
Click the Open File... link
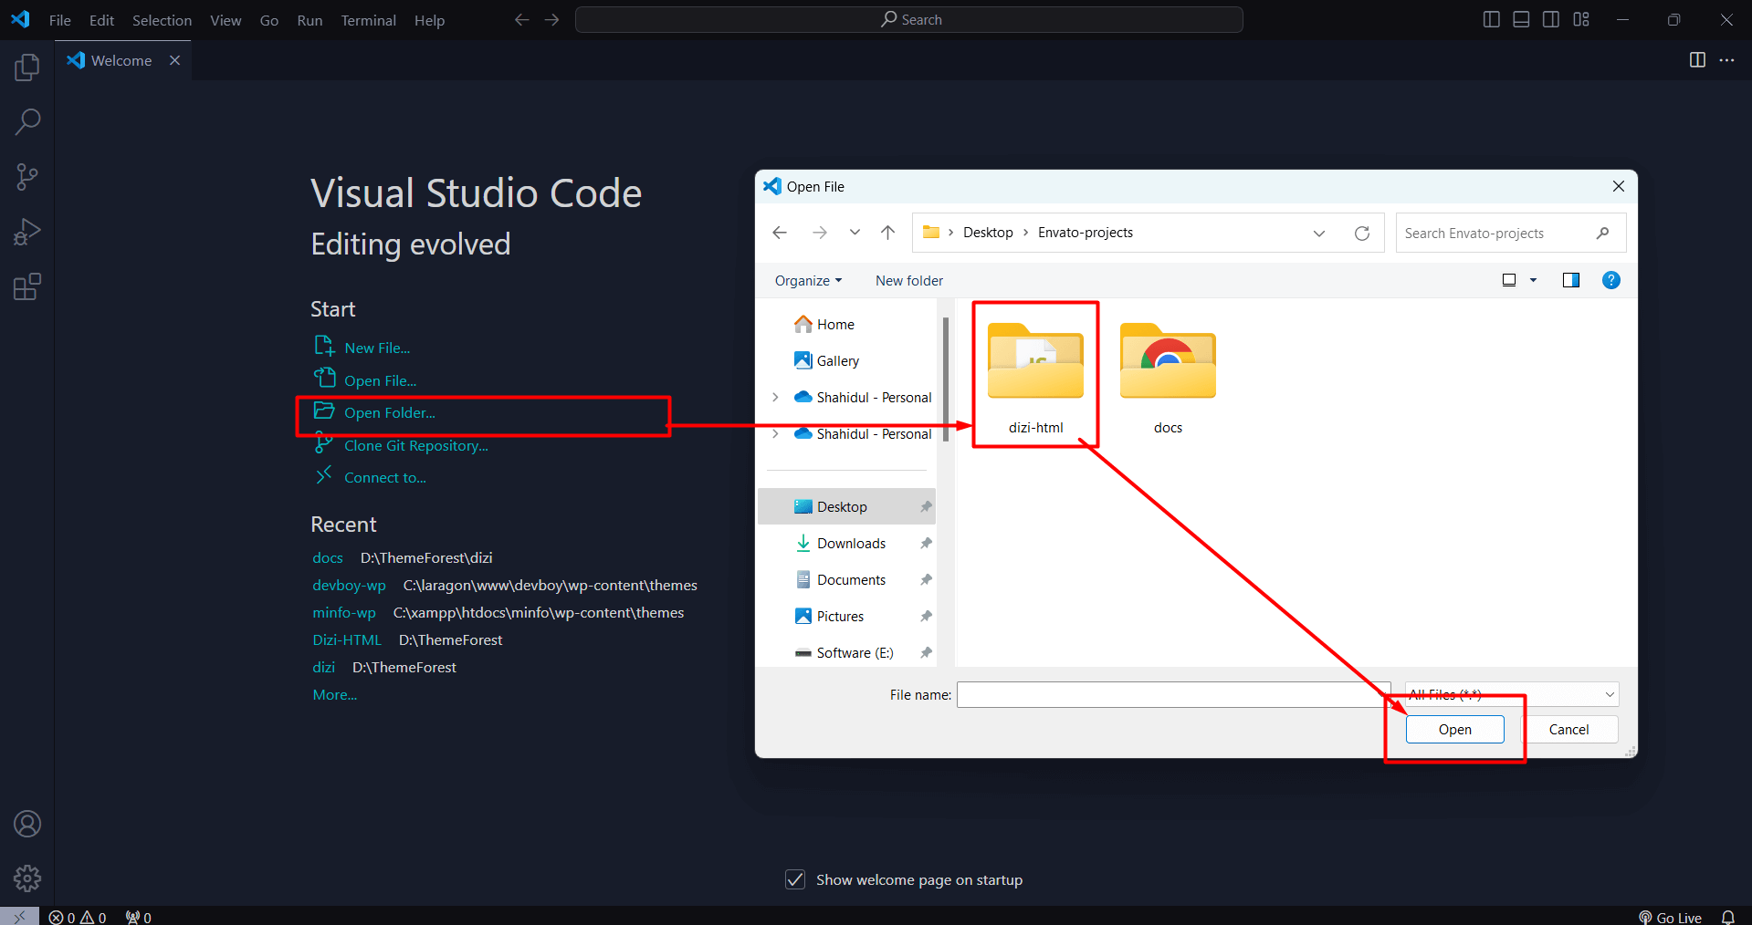click(380, 381)
